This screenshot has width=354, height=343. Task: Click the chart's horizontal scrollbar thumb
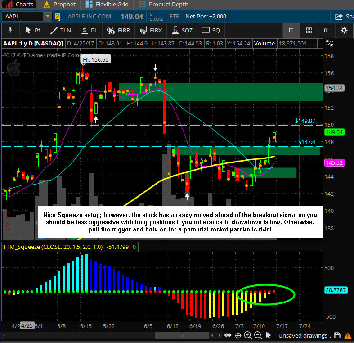point(182,335)
